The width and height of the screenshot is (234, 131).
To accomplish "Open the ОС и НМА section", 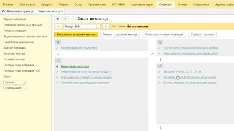I will point(118,5).
